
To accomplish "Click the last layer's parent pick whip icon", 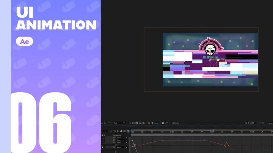I will pyautogui.click(x=114, y=147).
